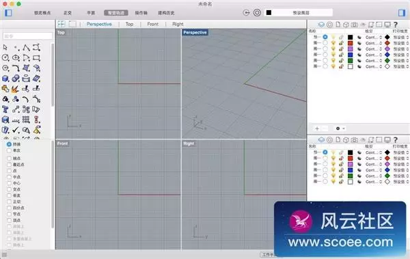This screenshot has width=410, height=259.
Task: Enable the 最近点 osnap checkbox
Action: 9,165
